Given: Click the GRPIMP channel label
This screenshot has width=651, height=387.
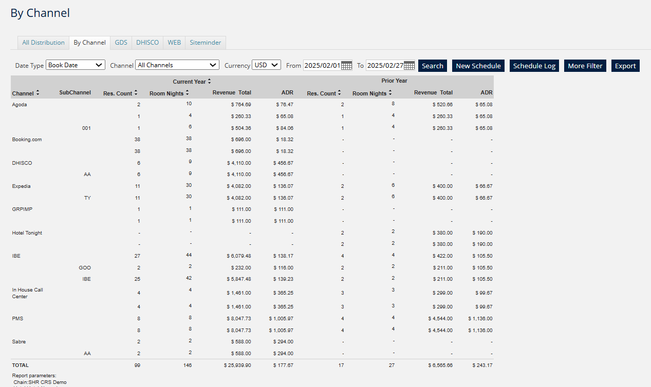Looking at the screenshot, I should click(x=22, y=209).
